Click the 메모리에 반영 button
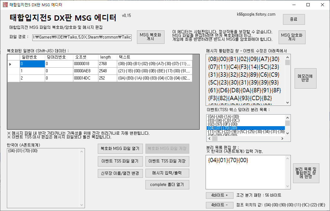Image resolution: width=330 pixels, height=211 pixels. pos(305,78)
